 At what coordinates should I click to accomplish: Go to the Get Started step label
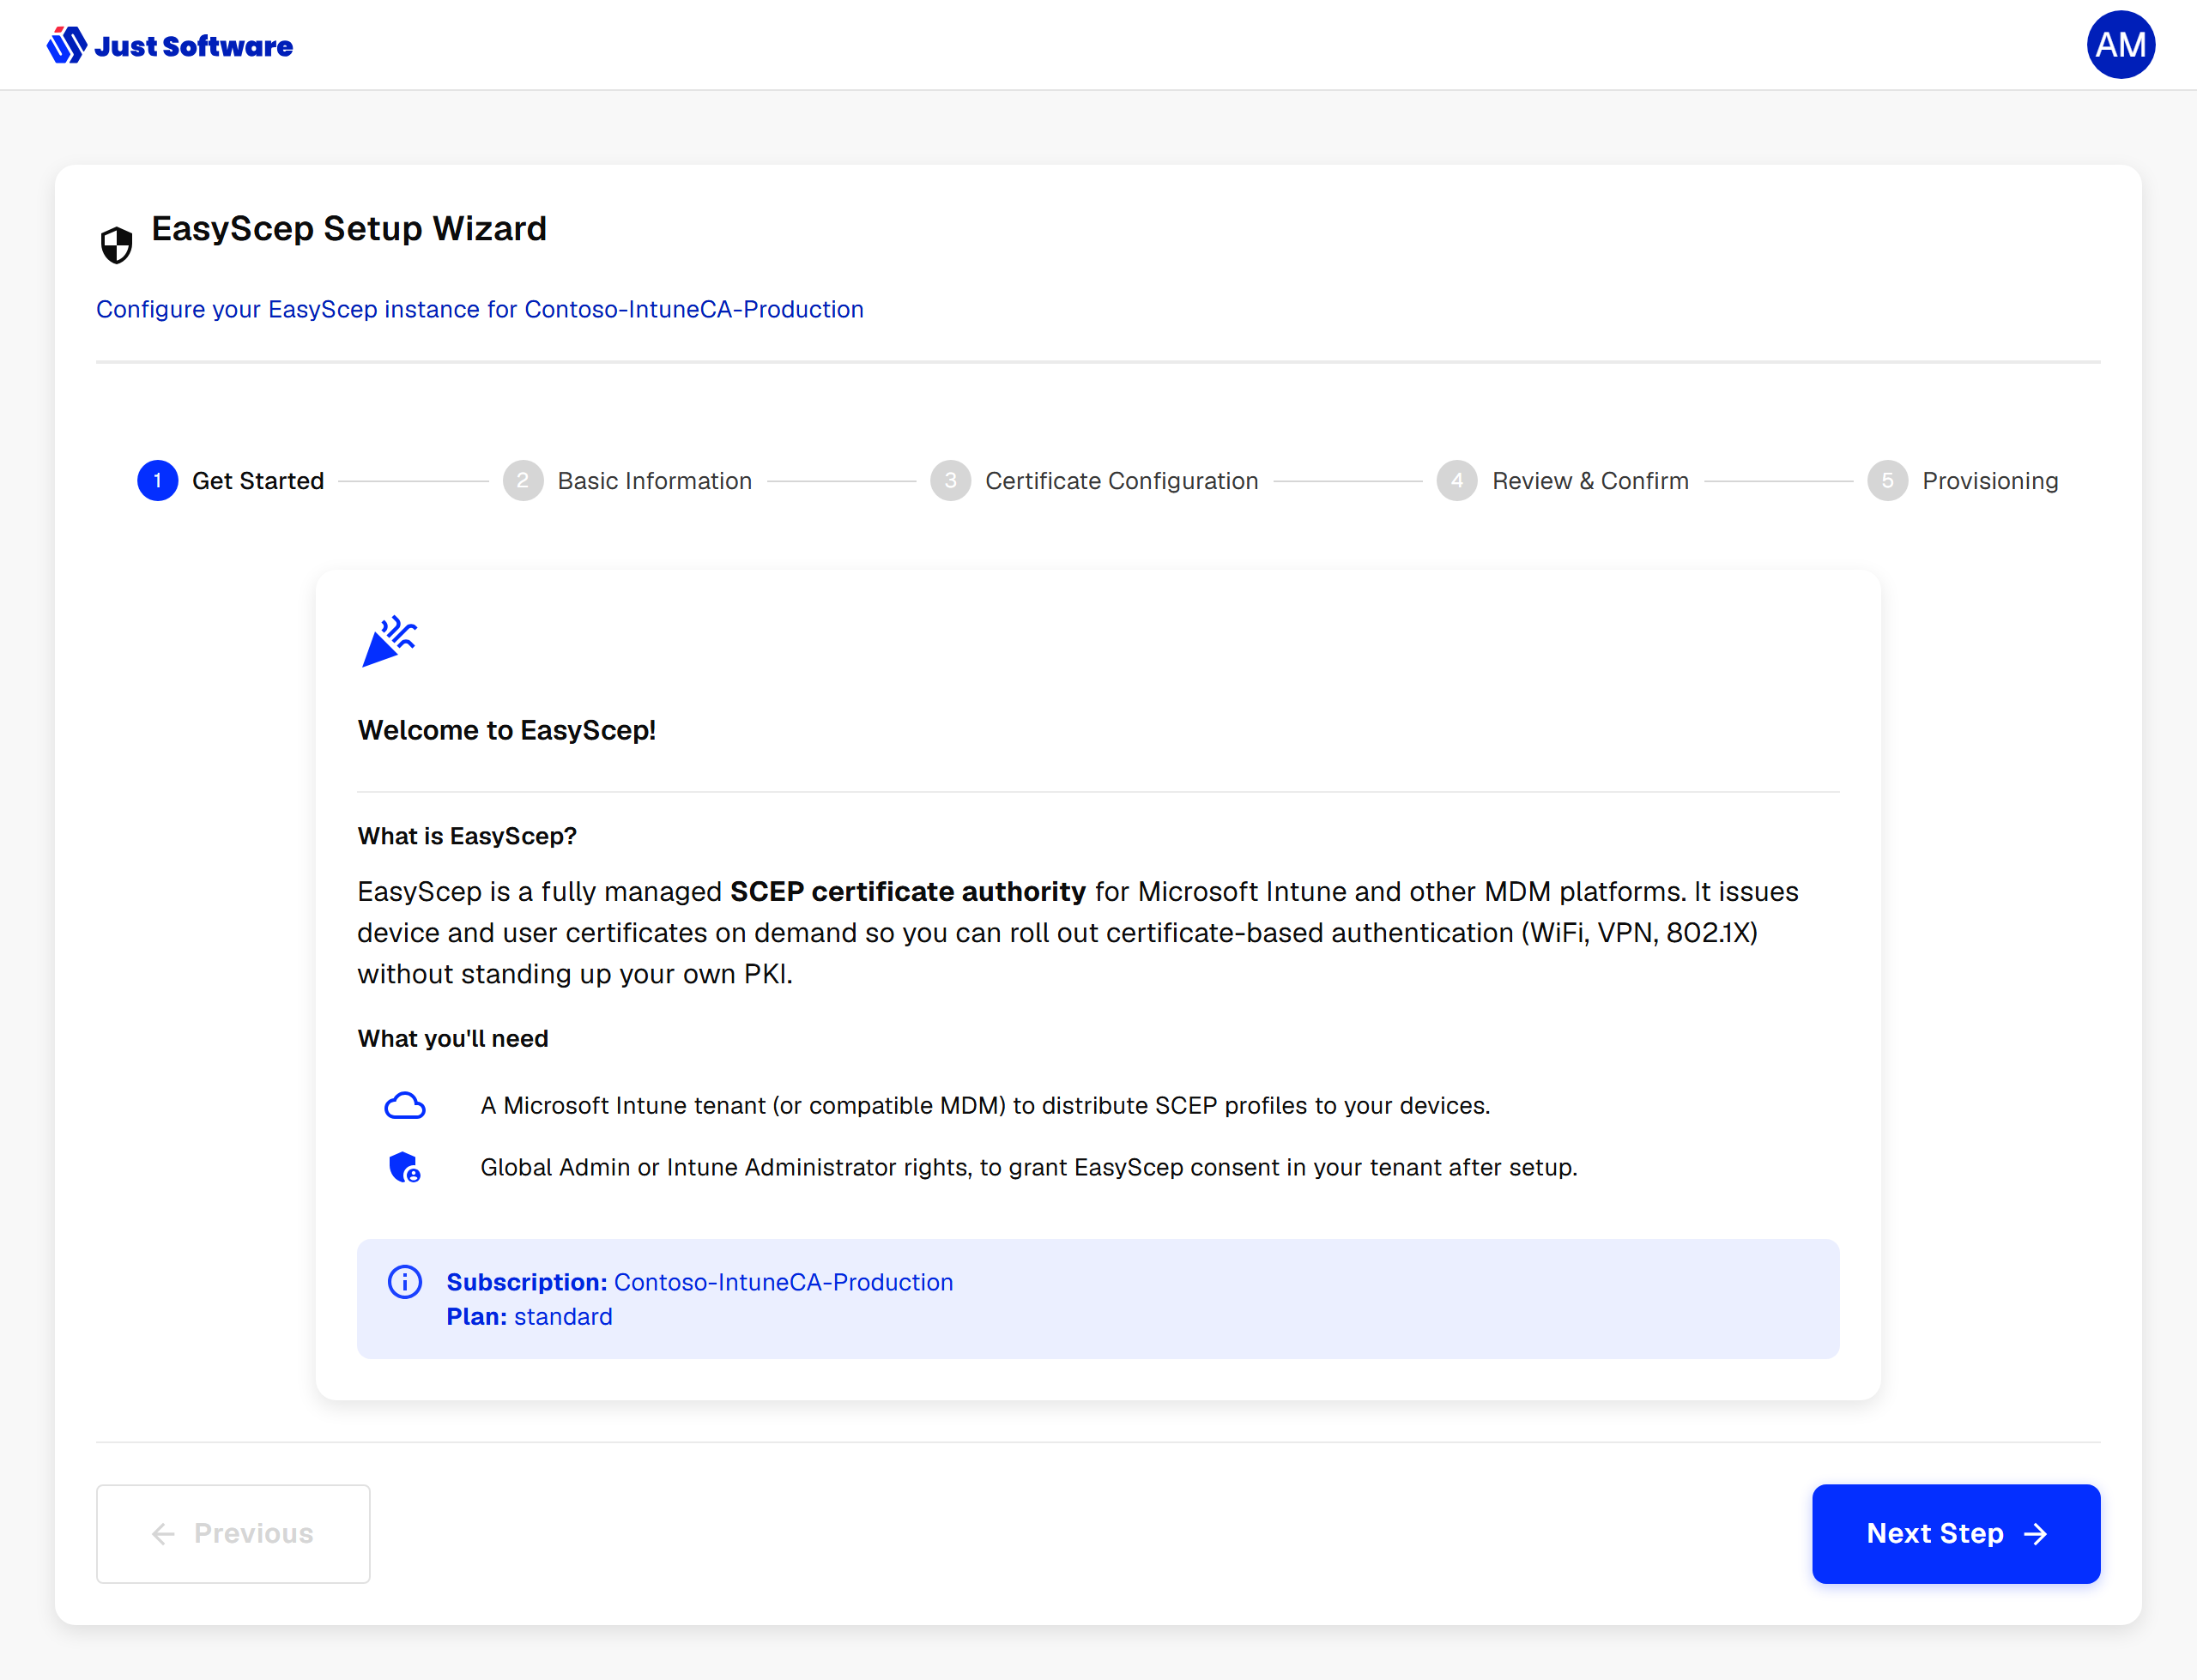pyautogui.click(x=258, y=481)
